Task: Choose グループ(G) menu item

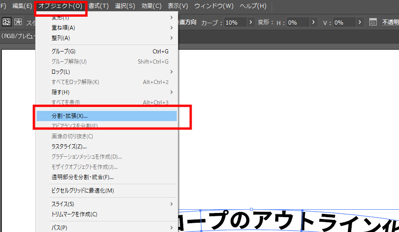Action: [64, 51]
